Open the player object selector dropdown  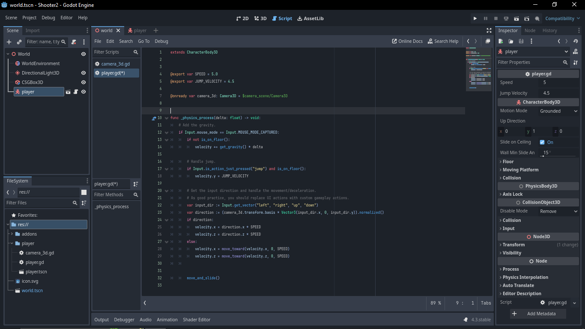[534, 51]
